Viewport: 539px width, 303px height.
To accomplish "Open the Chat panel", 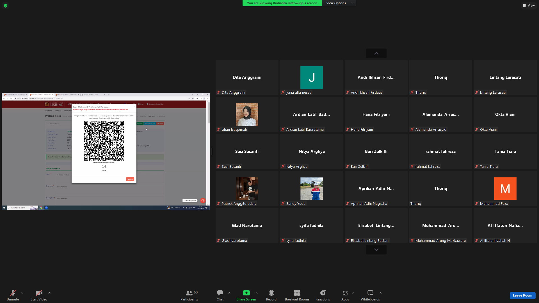I will 220,295.
